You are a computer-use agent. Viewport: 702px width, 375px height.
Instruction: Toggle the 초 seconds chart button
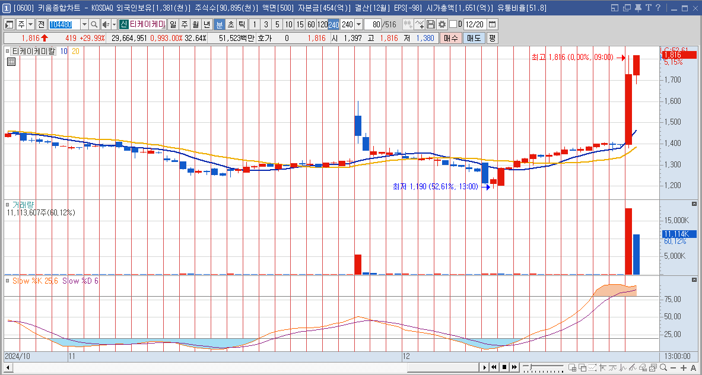click(231, 24)
